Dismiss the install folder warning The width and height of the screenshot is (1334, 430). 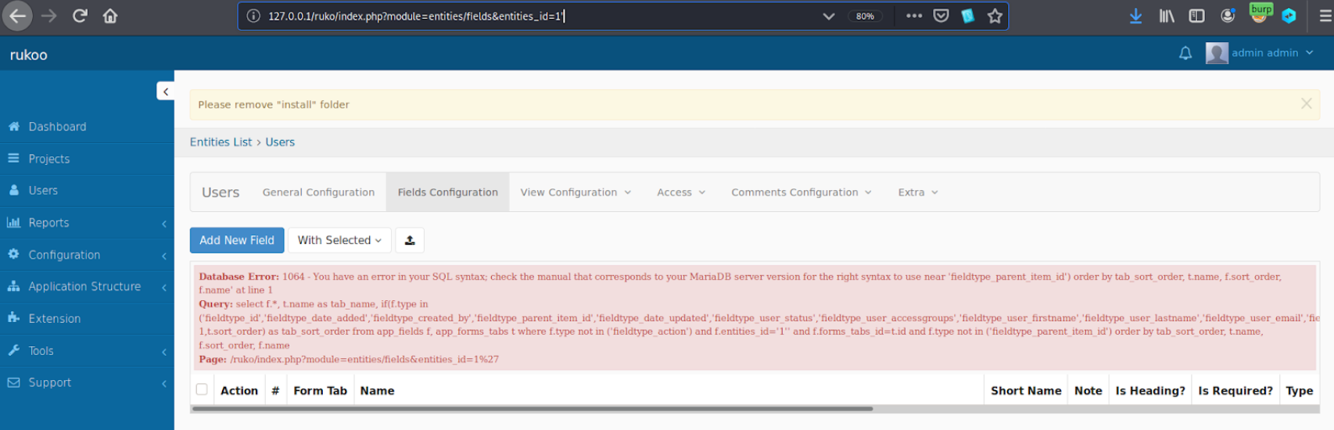pyautogui.click(x=1306, y=103)
